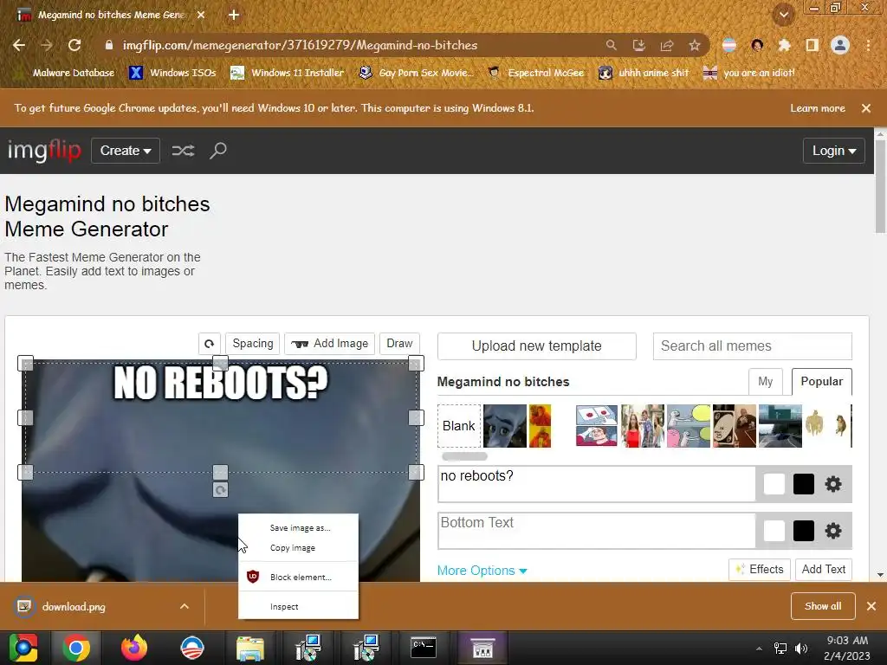Open the Windows 11 Installer bookmark
This screenshot has width=887, height=665.
(x=288, y=73)
